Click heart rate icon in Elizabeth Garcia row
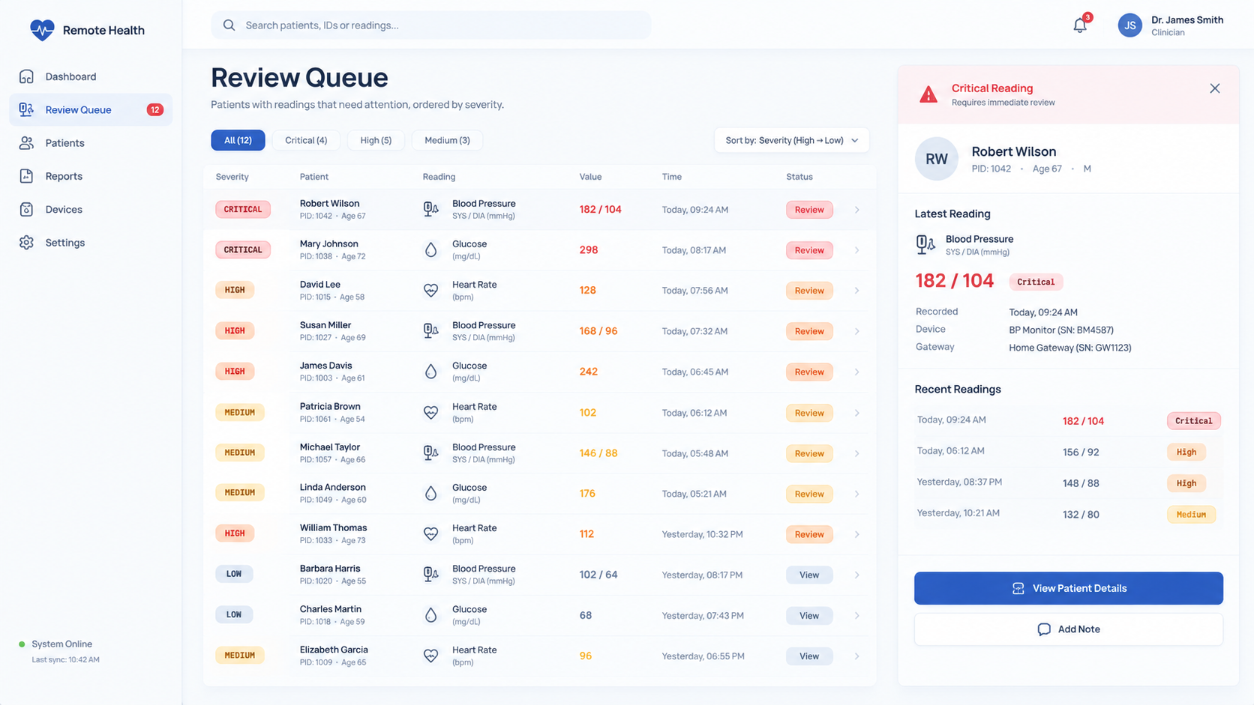Screen dimensions: 1254x705 tap(430, 656)
